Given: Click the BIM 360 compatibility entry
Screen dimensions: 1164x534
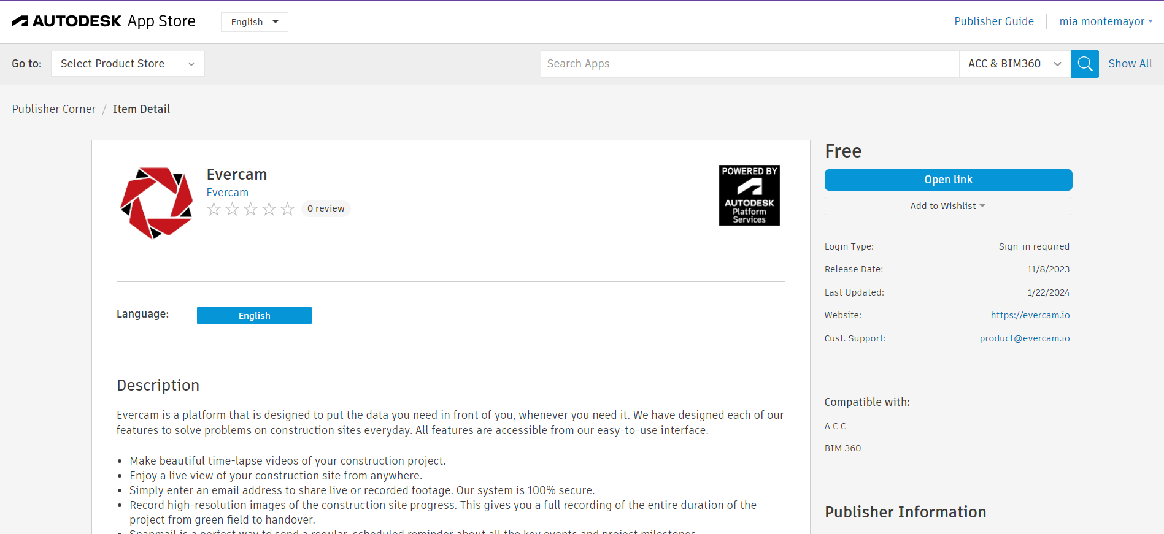Looking at the screenshot, I should (x=843, y=448).
